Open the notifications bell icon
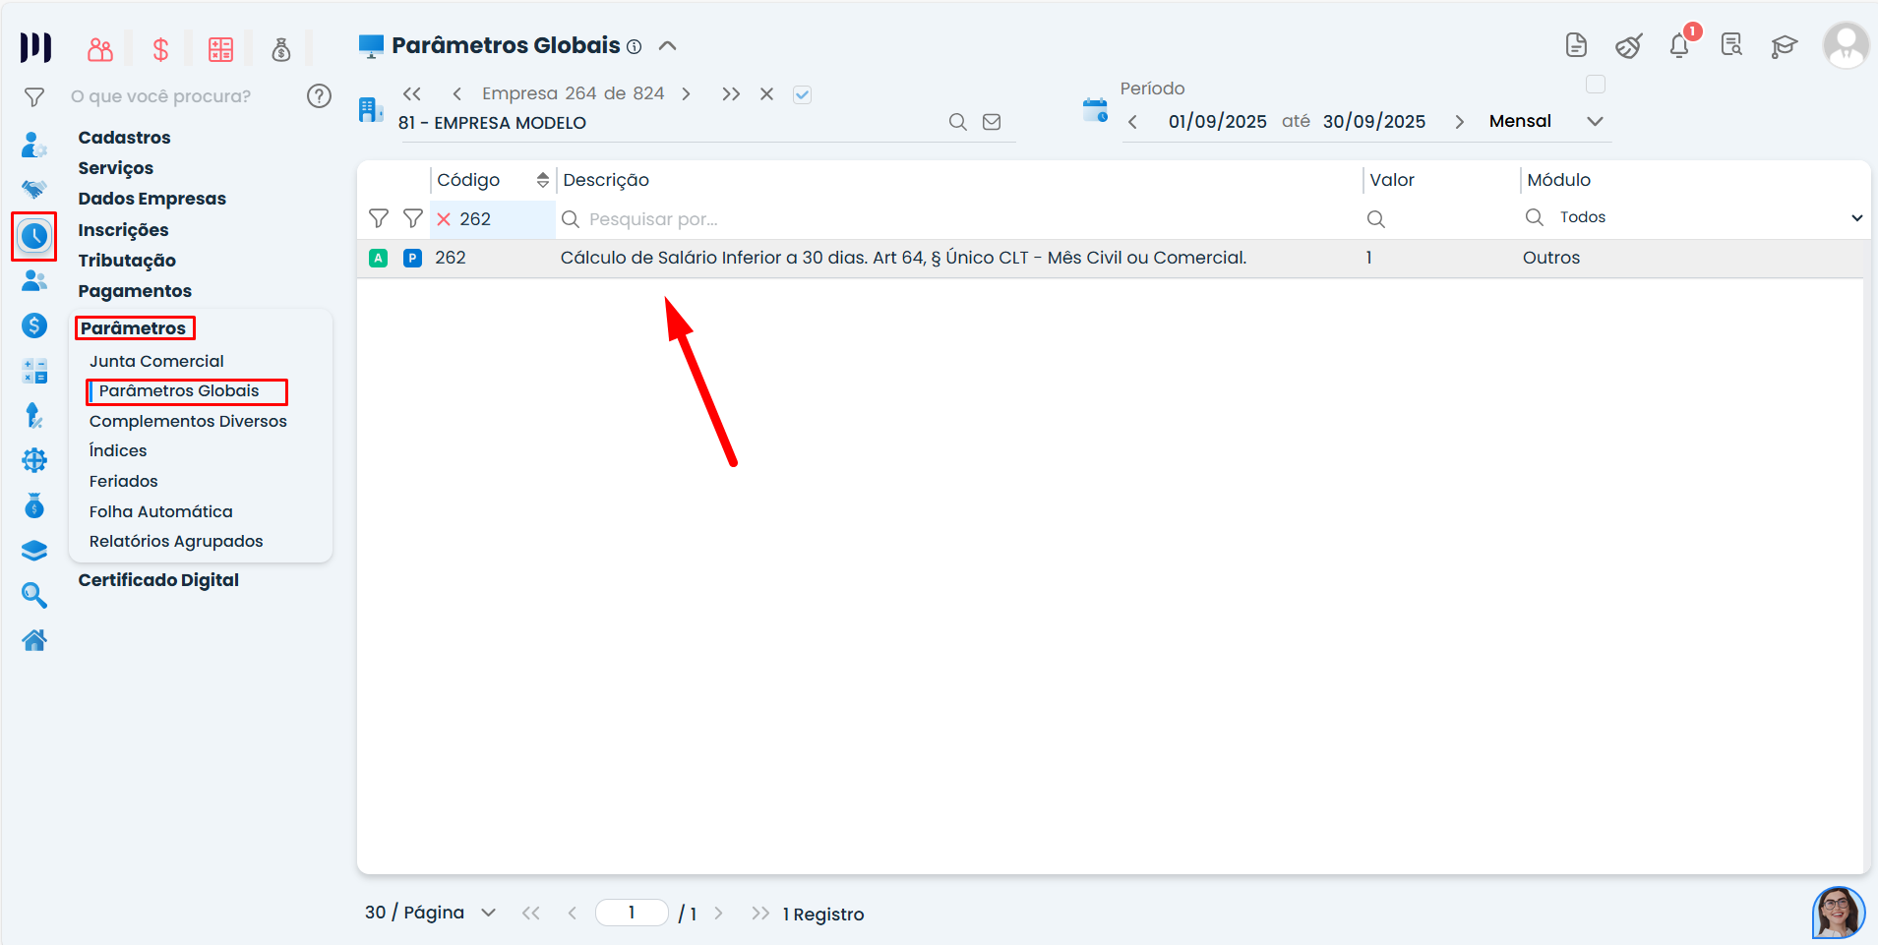The image size is (1878, 945). [x=1679, y=46]
